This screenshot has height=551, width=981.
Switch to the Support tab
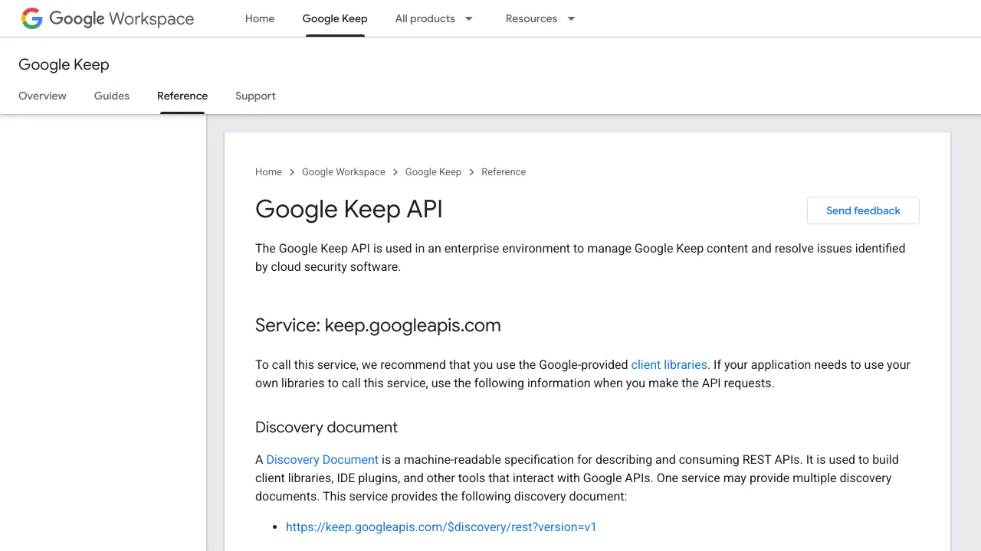pos(255,96)
